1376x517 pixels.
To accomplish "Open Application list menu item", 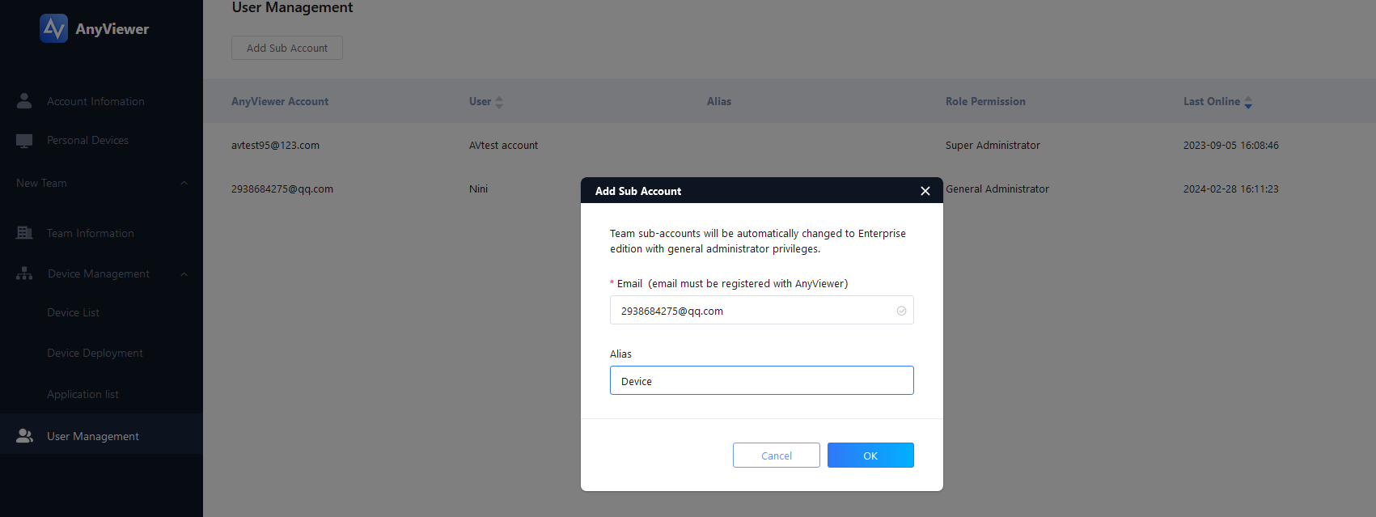I will point(83,395).
